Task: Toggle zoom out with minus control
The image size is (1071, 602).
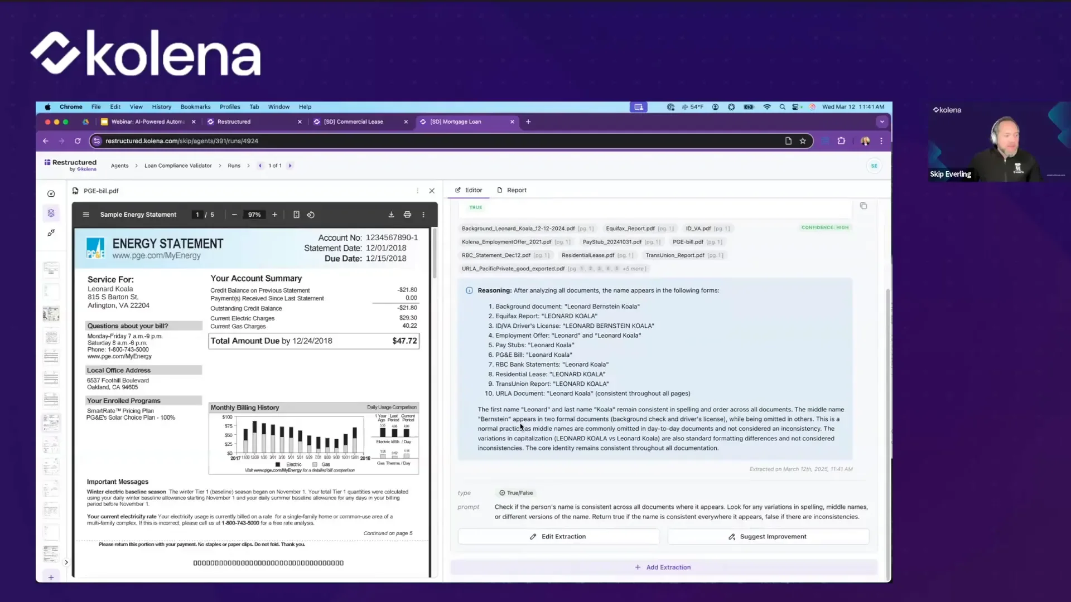Action: (x=234, y=215)
